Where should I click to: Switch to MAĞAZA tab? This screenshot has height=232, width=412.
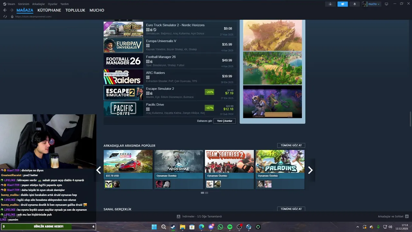coord(25,10)
